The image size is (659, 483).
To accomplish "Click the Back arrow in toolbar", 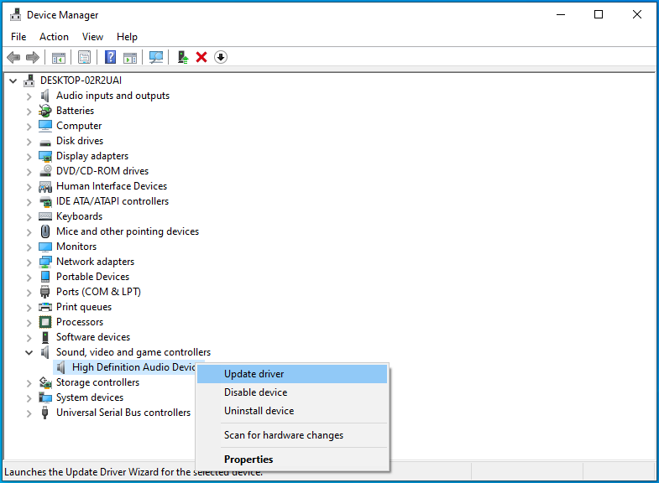I will [x=13, y=57].
